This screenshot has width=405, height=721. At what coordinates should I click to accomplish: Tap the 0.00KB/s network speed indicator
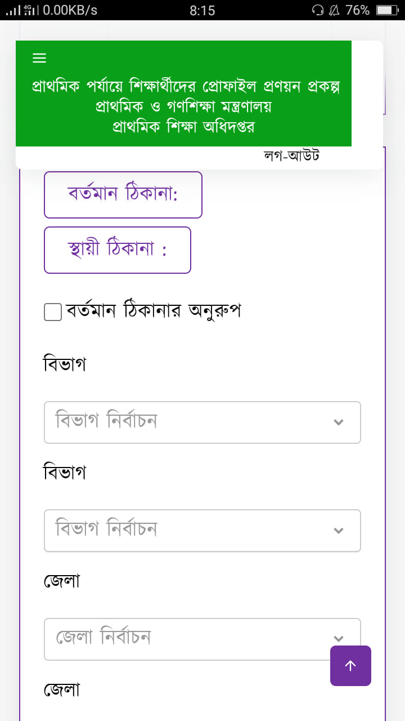pyautogui.click(x=70, y=10)
